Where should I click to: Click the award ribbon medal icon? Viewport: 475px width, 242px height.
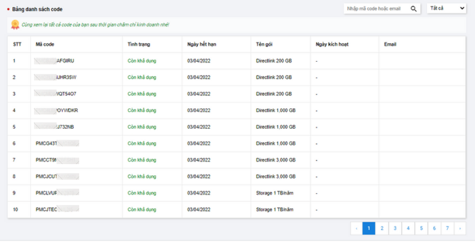click(15, 25)
